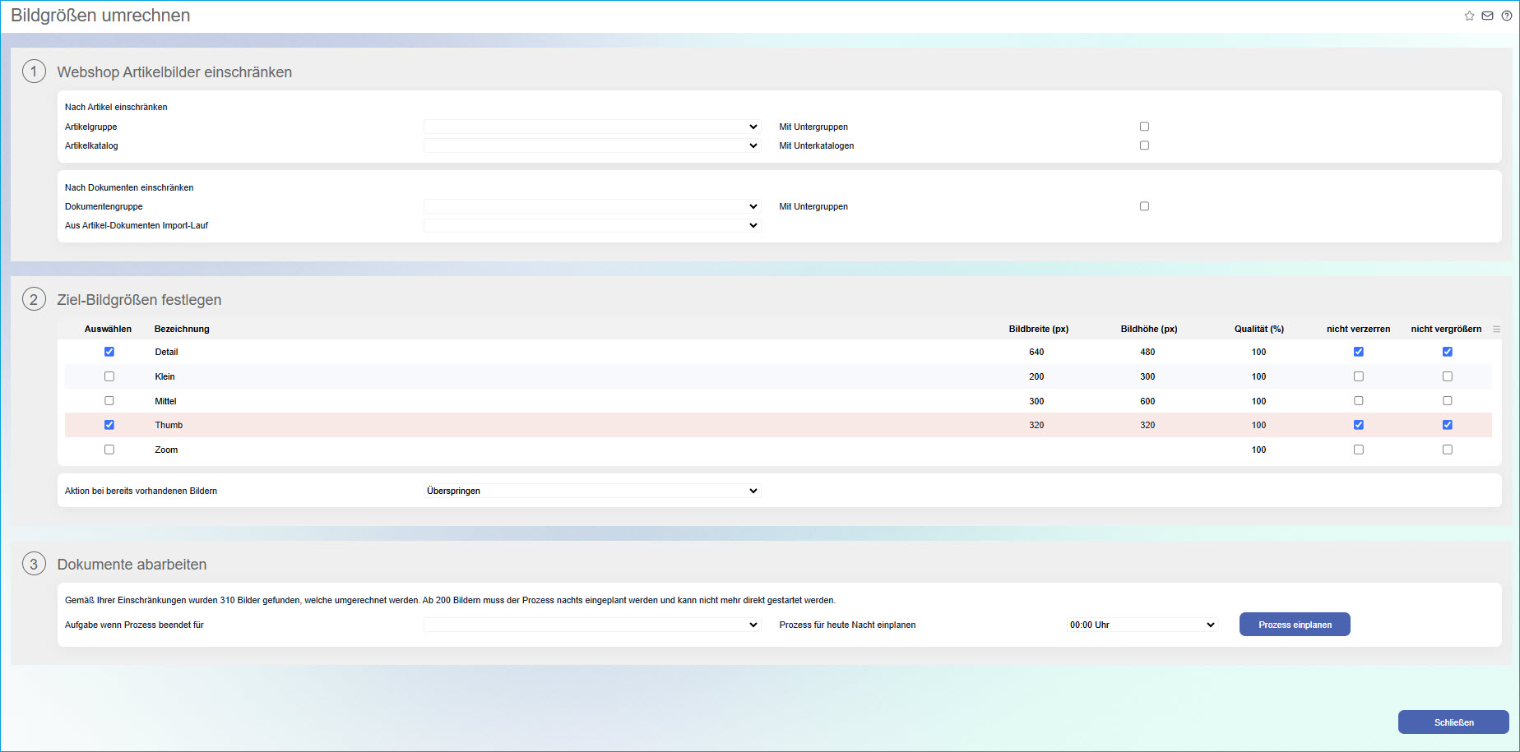Select the Zoom row checkbox
This screenshot has height=752, width=1520.
[x=109, y=450]
